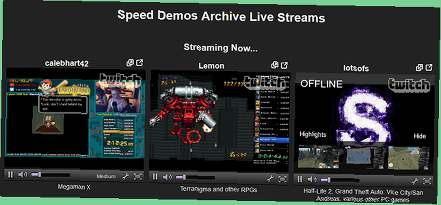This screenshot has width=441, height=205.
Task: Open lotsofs stream in a popout window
Action: (x=420, y=68)
